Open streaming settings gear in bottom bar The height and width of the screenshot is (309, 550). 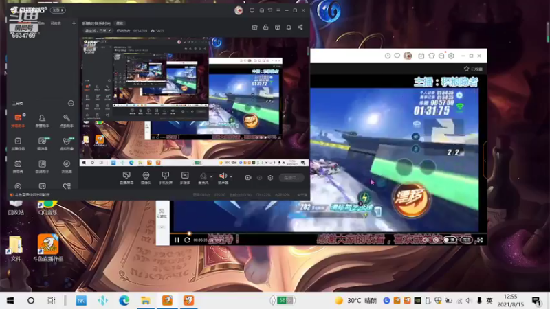pyautogui.click(x=270, y=178)
